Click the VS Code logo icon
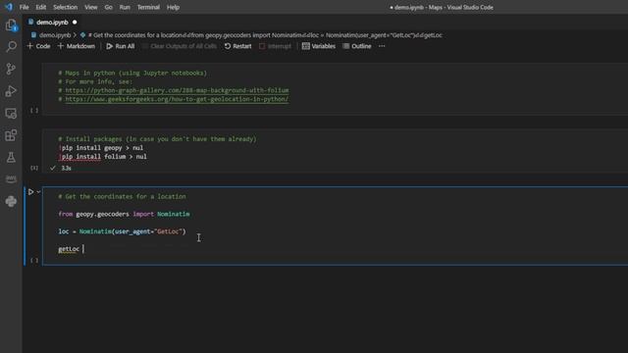 click(x=9, y=7)
